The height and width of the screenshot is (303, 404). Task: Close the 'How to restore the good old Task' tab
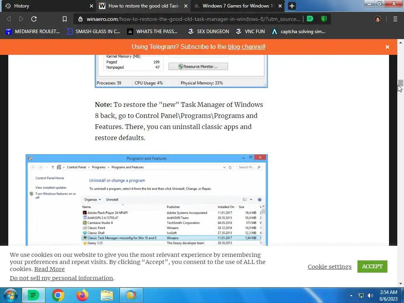(186, 6)
